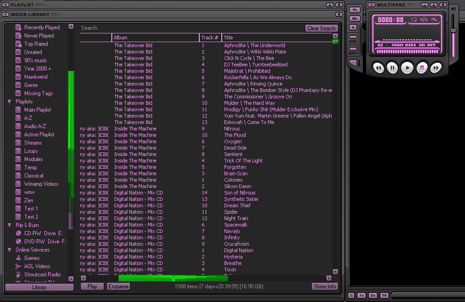The image size is (465, 302).
Task: Collapse the Rip & Burn tree node
Action: click(10, 225)
